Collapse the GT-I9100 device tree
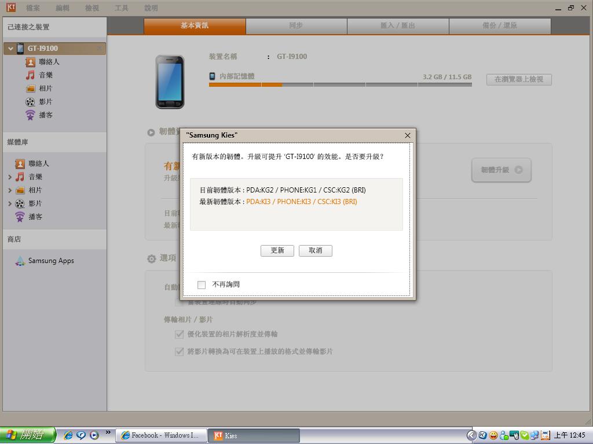This screenshot has width=593, height=444. click(10, 49)
